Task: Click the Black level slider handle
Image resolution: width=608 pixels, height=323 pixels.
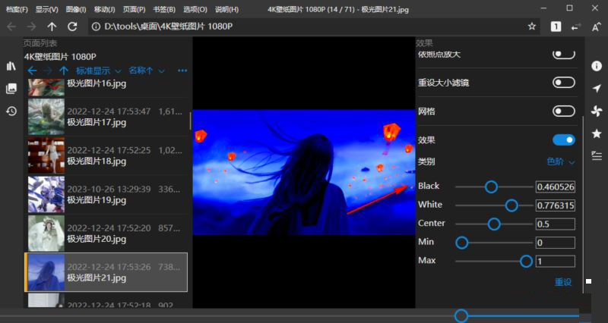Action: (491, 187)
